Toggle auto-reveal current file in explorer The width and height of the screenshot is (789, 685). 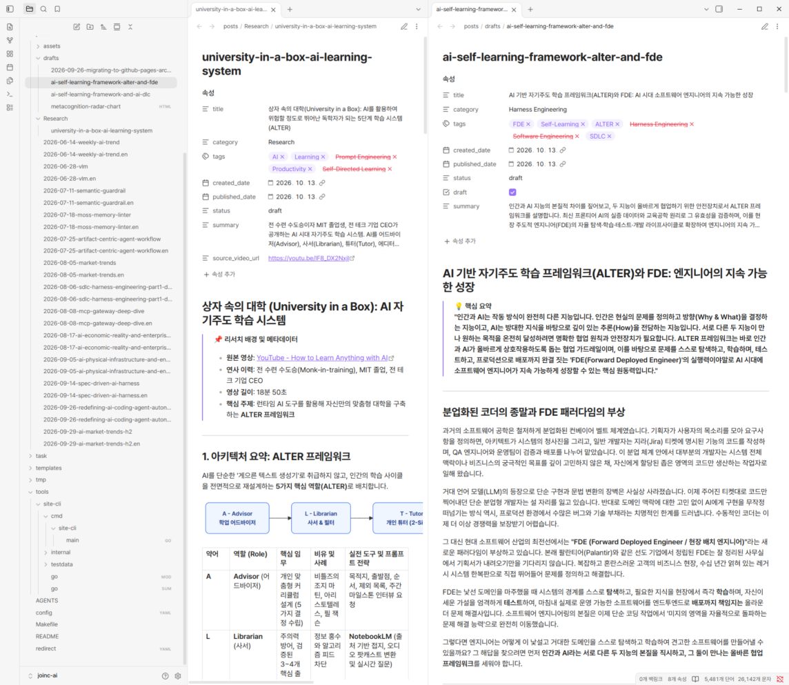pyautogui.click(x=117, y=27)
